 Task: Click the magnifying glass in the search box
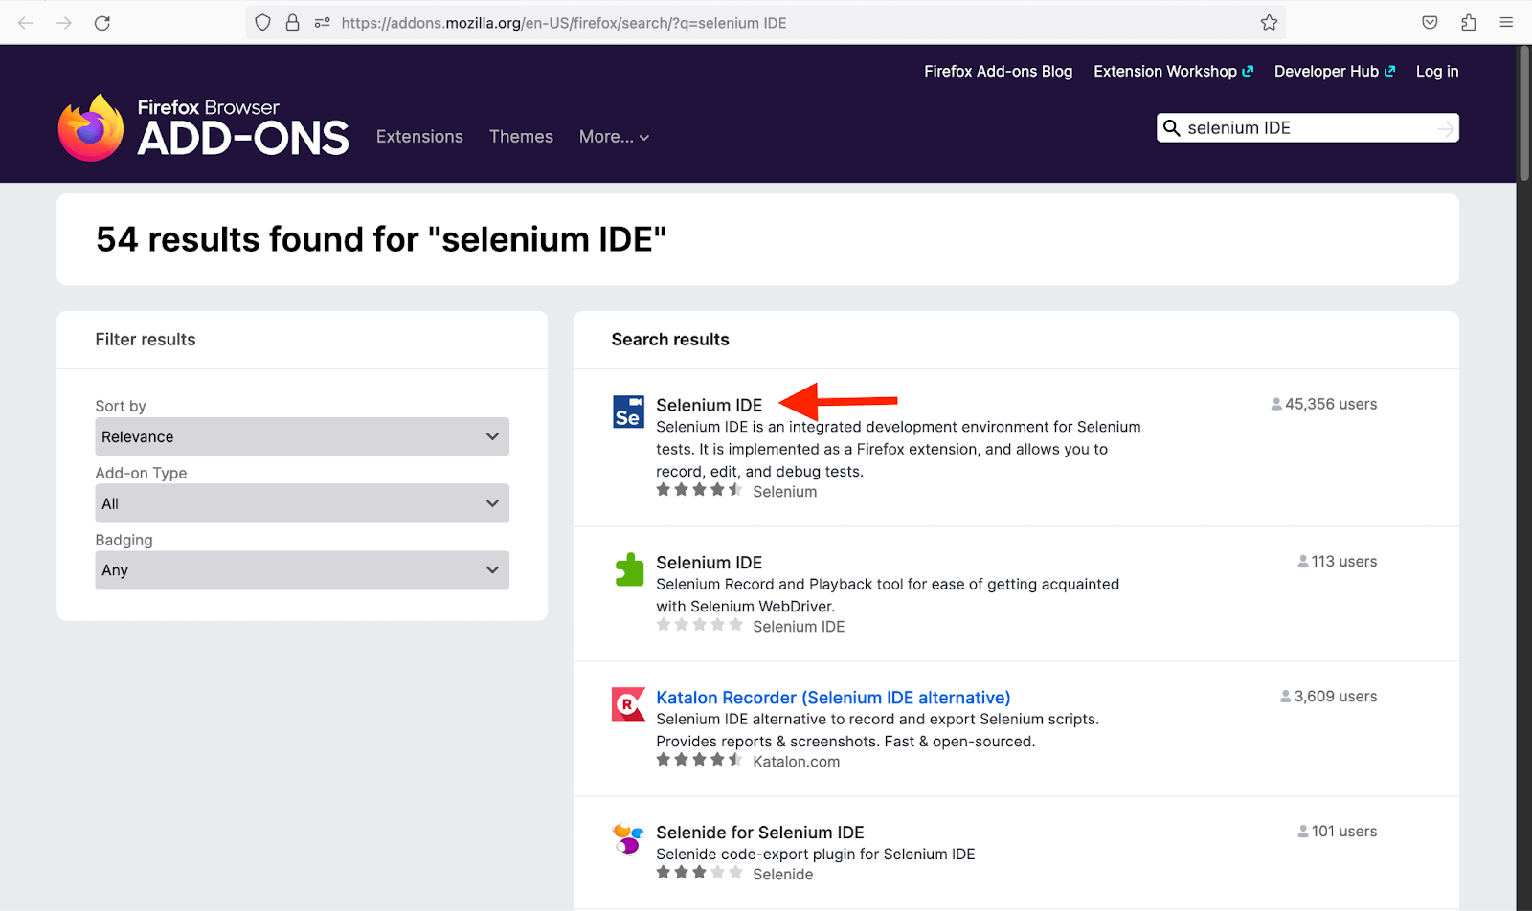click(1172, 127)
